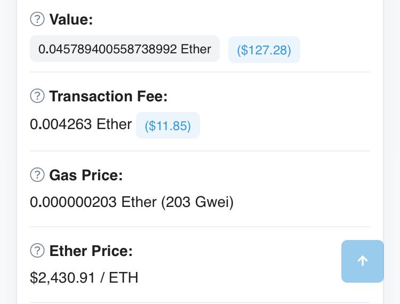Click the Gas Price: label
The image size is (400, 304).
pyautogui.click(x=86, y=175)
